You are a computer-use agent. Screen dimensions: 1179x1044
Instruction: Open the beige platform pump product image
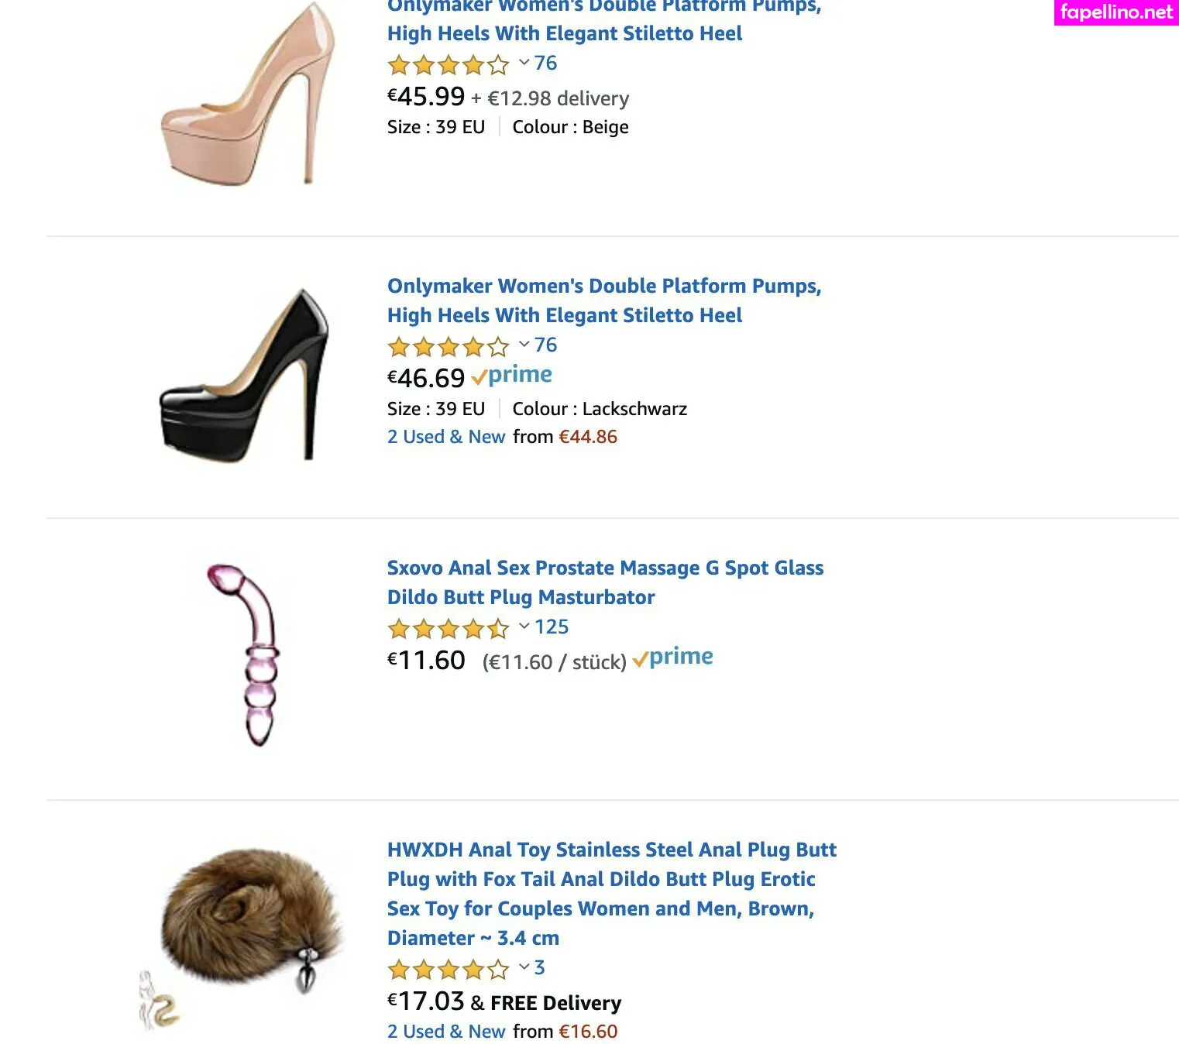pos(246,93)
